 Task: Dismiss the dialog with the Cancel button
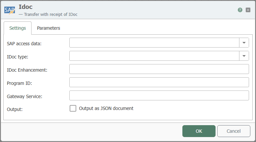pos(234,131)
